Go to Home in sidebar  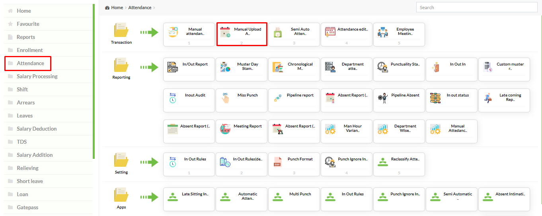48,11
